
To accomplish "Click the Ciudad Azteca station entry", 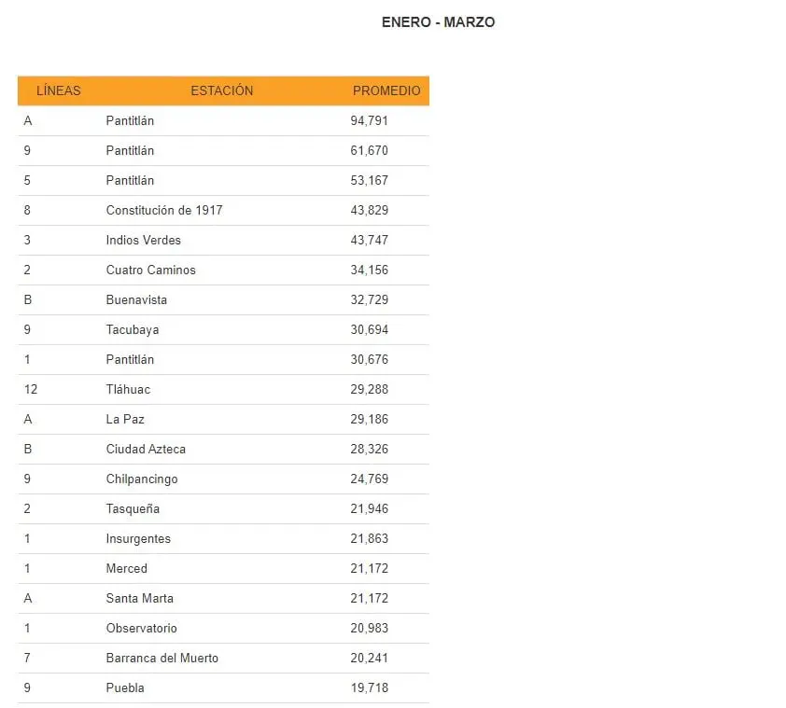I will point(146,449).
